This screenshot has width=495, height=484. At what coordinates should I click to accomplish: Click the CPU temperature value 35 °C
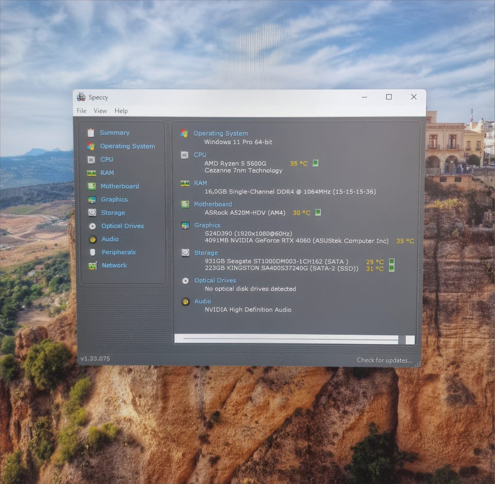pos(299,164)
